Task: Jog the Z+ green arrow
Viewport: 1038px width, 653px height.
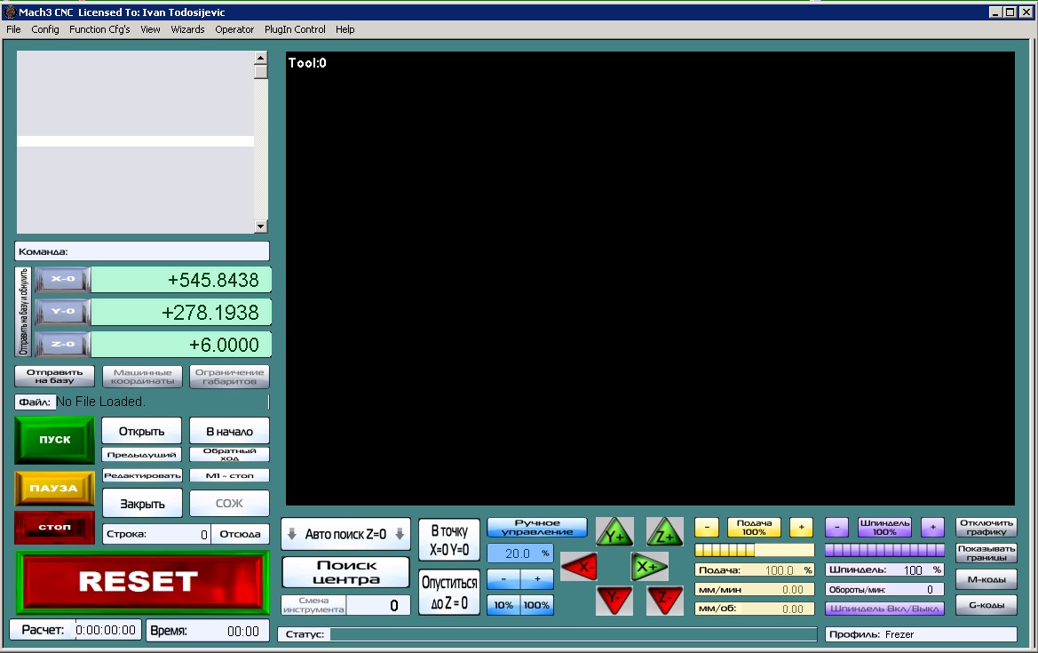Action: [x=665, y=532]
